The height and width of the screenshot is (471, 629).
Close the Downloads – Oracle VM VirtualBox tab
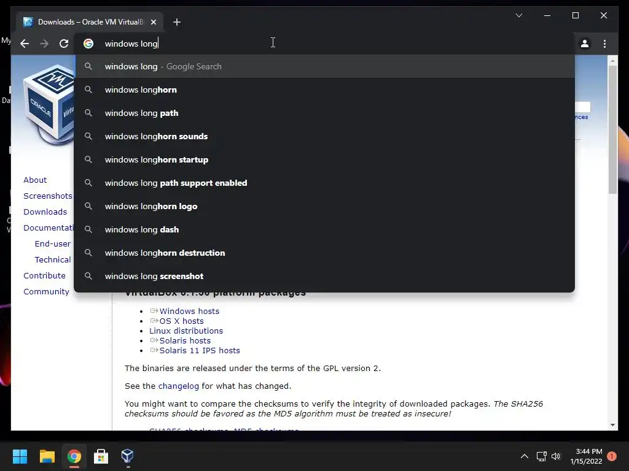[153, 22]
